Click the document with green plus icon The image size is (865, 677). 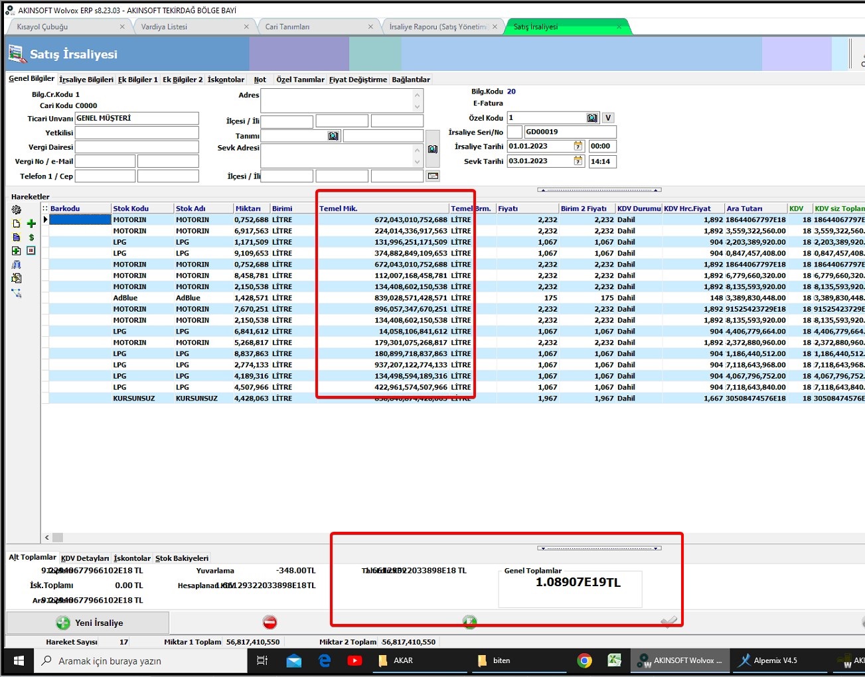tap(17, 251)
